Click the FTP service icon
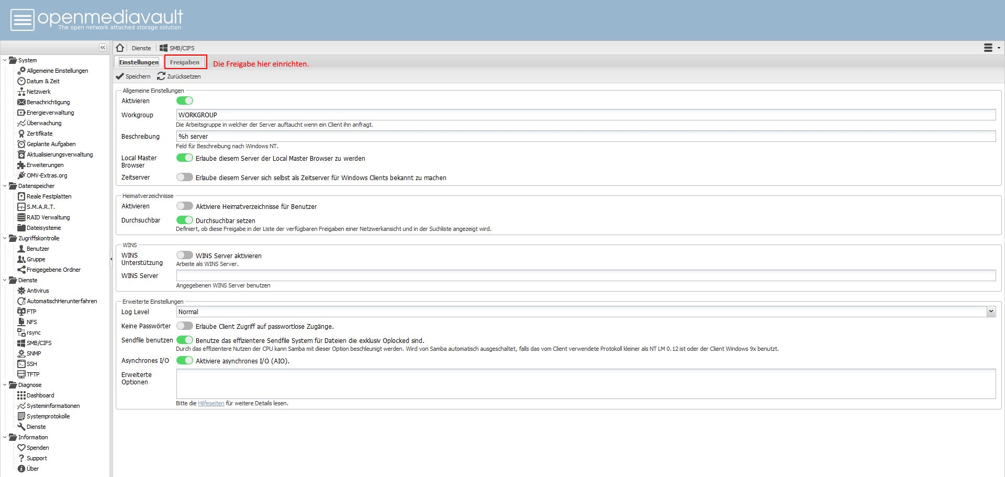This screenshot has height=477, width=1005. 21,312
